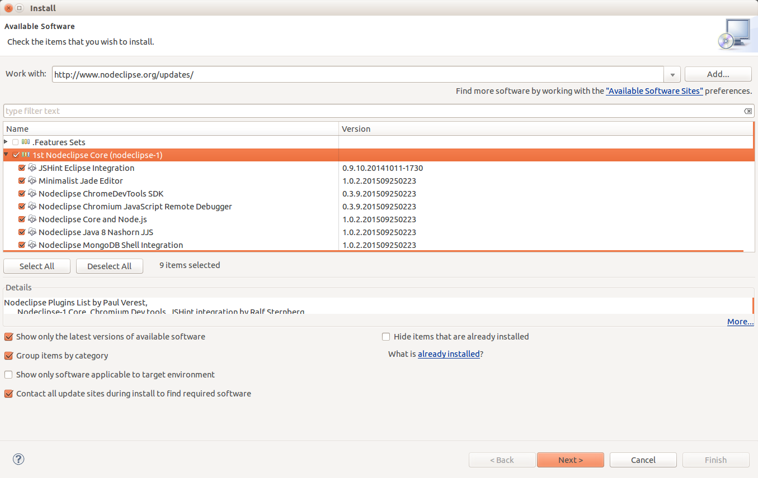The width and height of the screenshot is (758, 478).
Task: Click the Chromium JavaScript Remote Debugger feature icon
Action: click(32, 206)
